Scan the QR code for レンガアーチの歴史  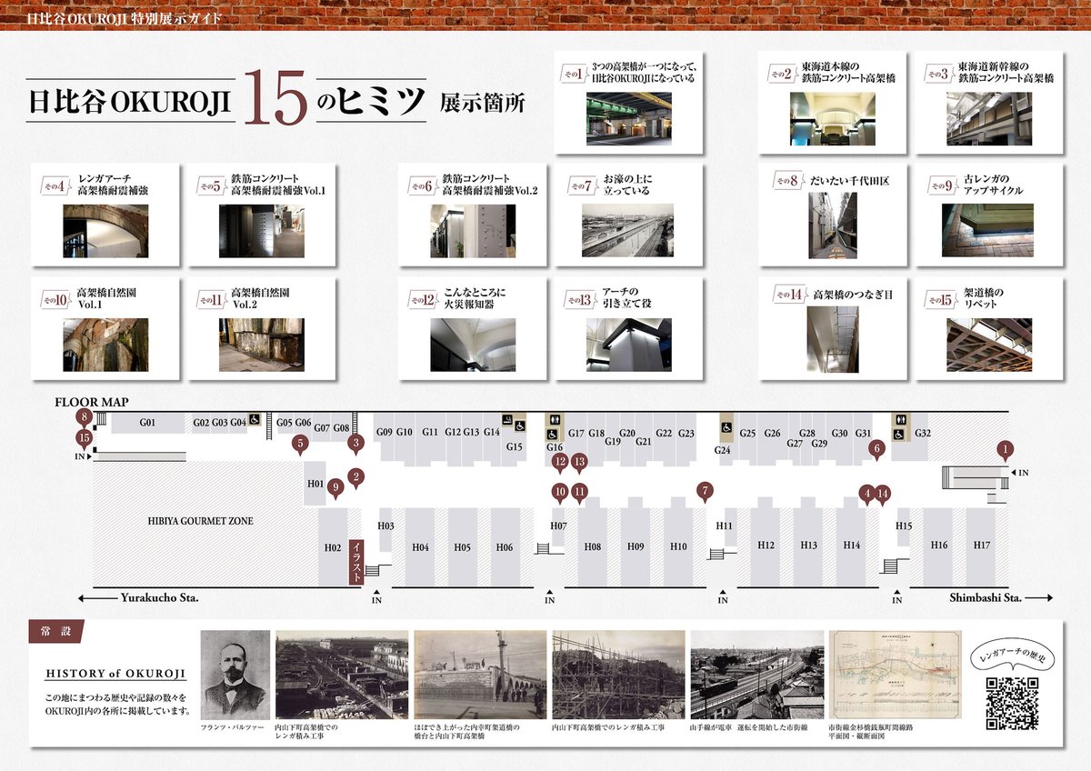(x=1012, y=706)
